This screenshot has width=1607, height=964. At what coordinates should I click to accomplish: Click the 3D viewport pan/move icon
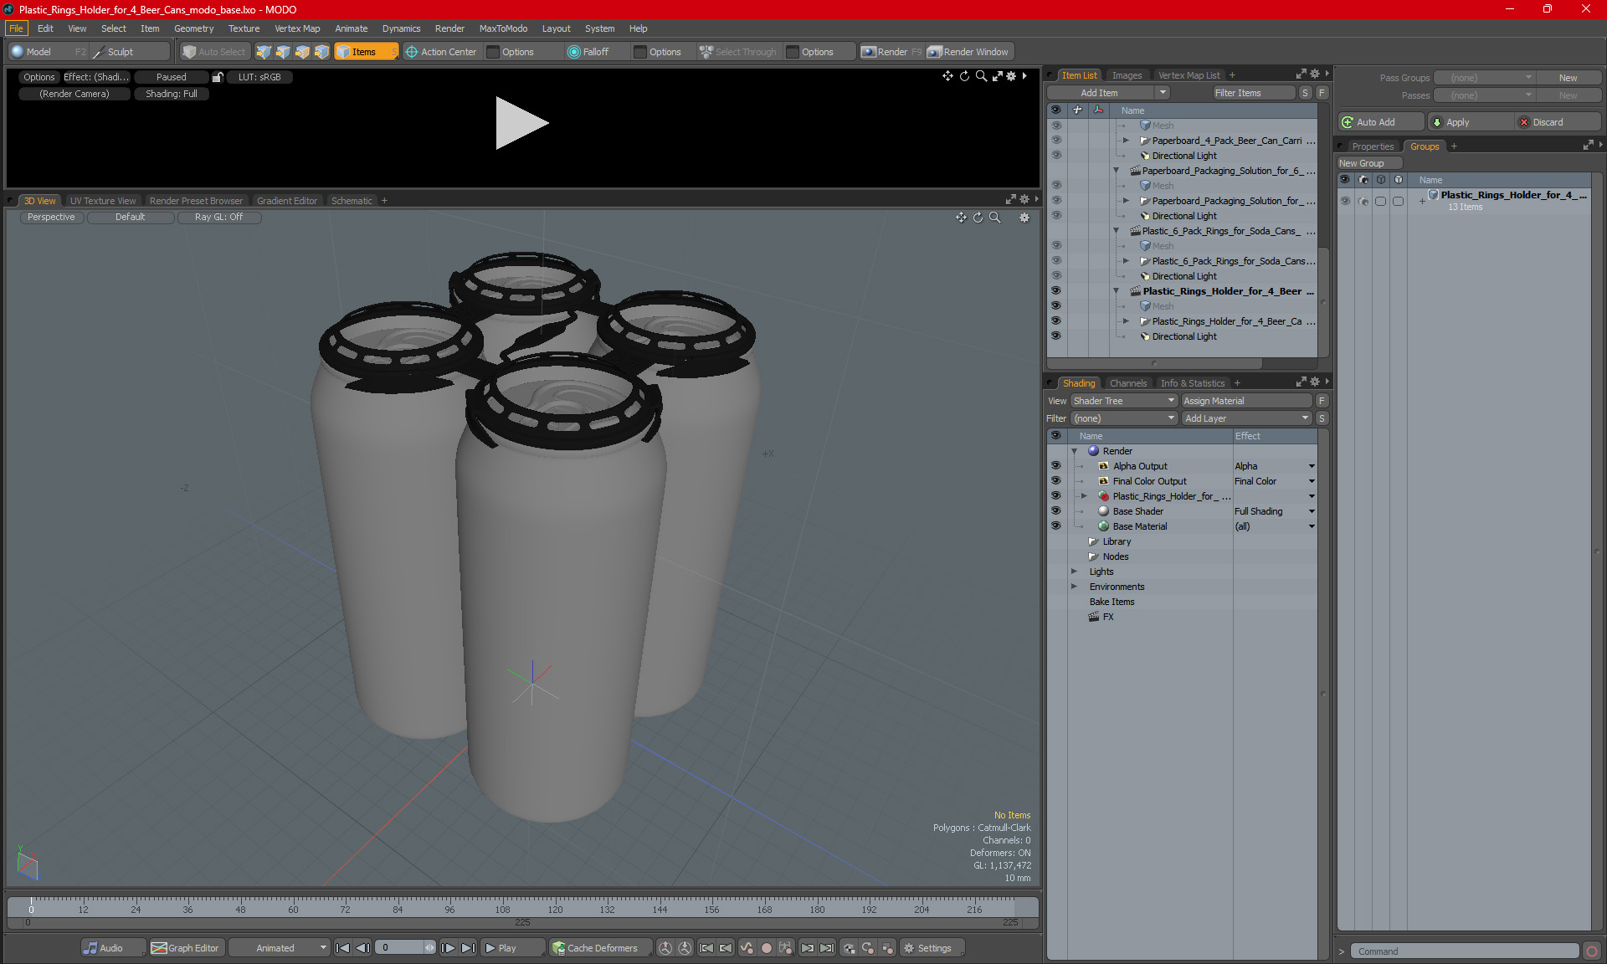tap(961, 218)
